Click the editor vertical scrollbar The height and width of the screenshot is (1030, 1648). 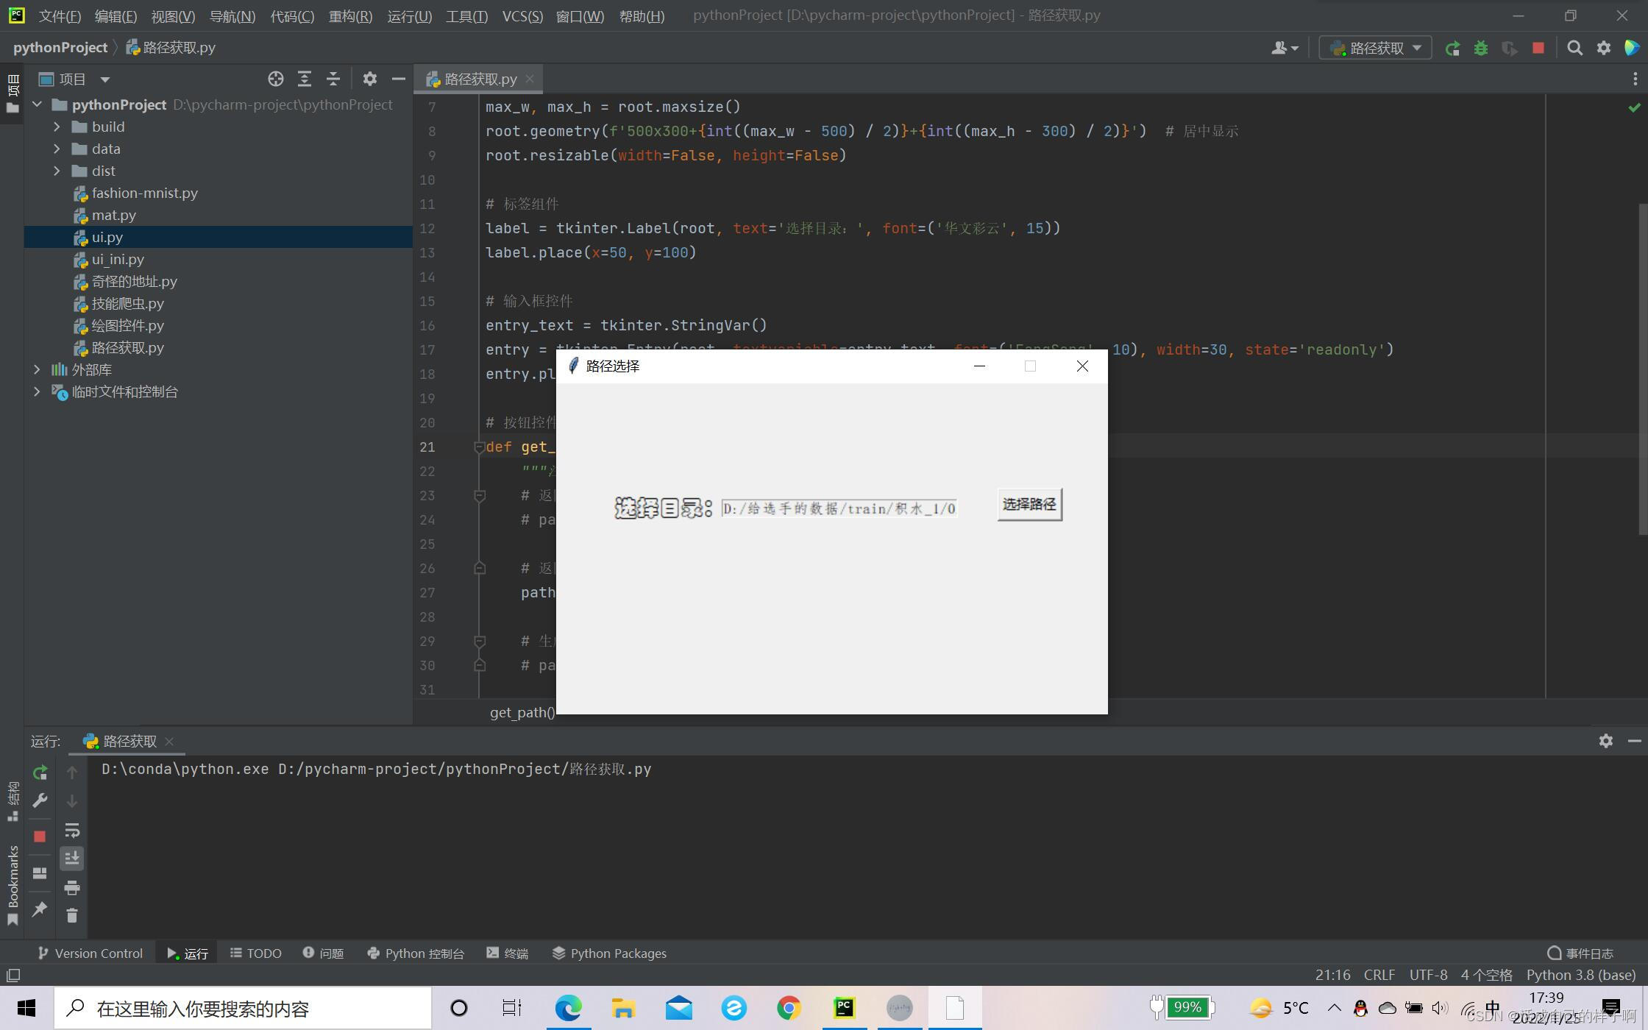pos(1642,368)
